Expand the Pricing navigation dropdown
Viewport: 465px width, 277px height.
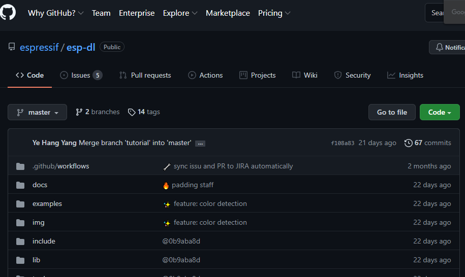(x=274, y=13)
